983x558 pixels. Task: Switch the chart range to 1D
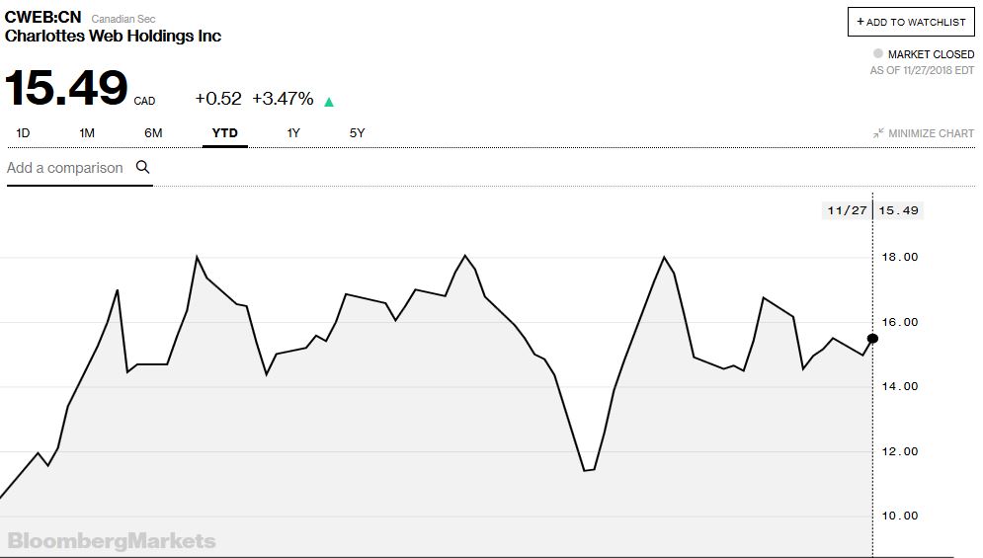pyautogui.click(x=24, y=132)
